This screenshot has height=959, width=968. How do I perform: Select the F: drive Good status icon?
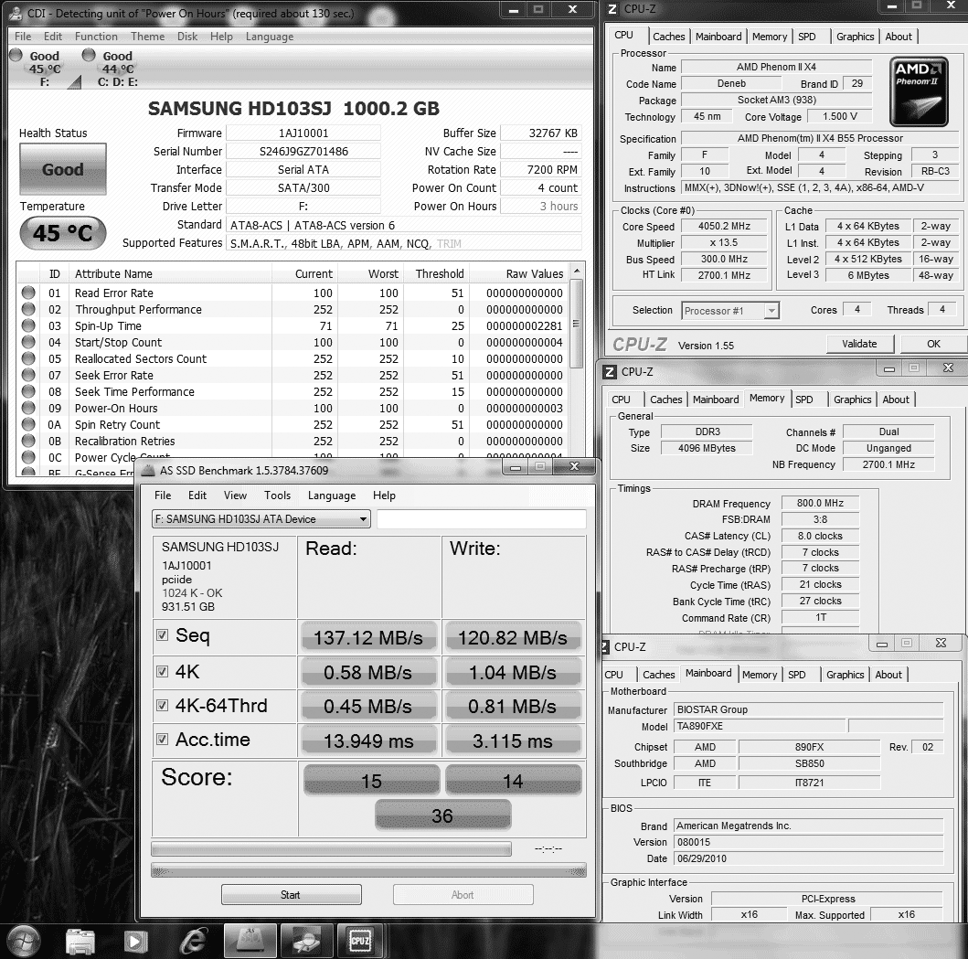pos(16,55)
